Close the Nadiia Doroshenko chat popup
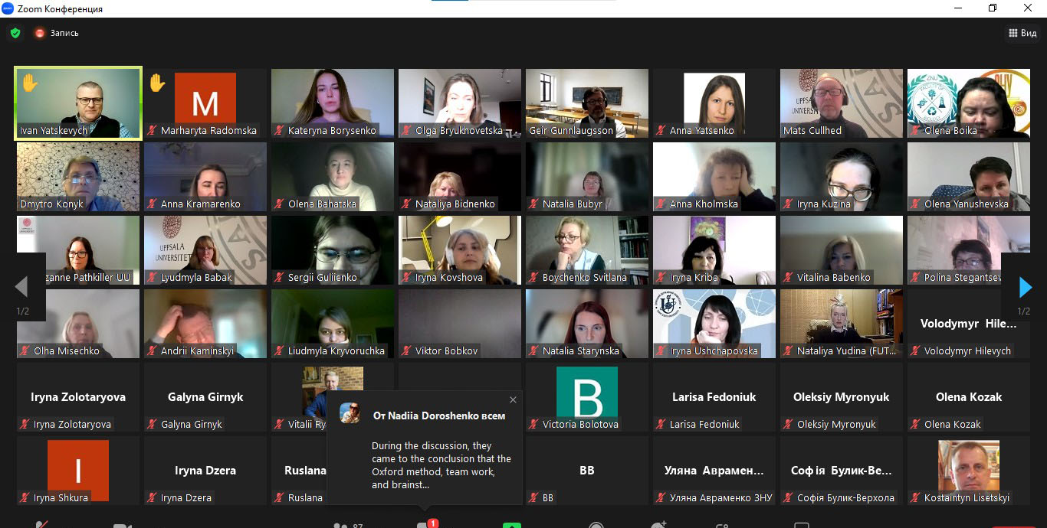 [513, 399]
